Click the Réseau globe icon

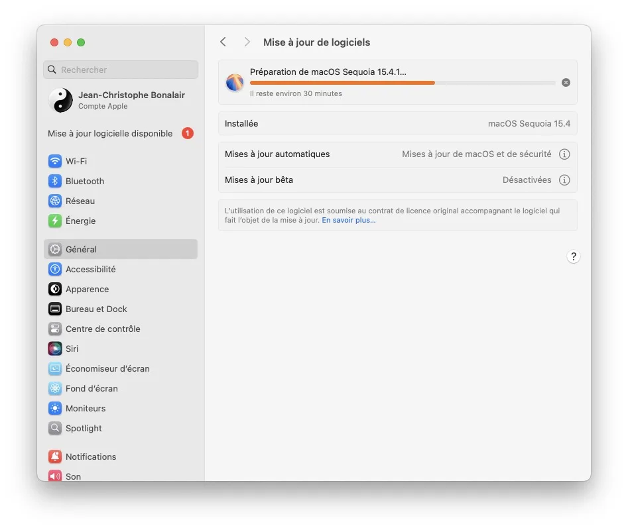(x=55, y=201)
